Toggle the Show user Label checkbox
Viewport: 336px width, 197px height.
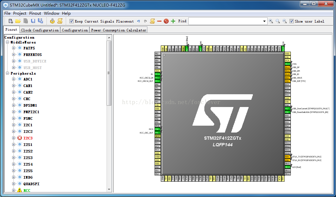[291, 21]
